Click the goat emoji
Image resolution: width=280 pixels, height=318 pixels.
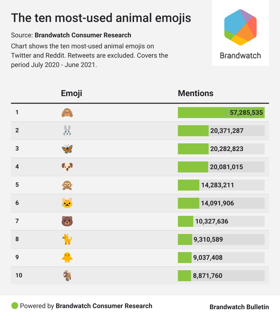(x=67, y=276)
